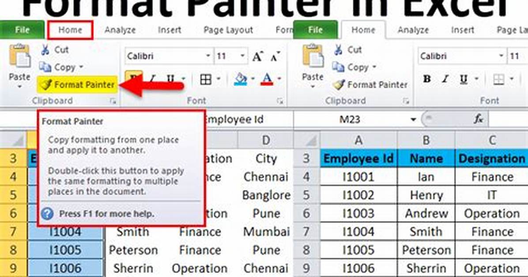Open Paste dropdown arrow in left window
528x277 pixels.
point(19,87)
